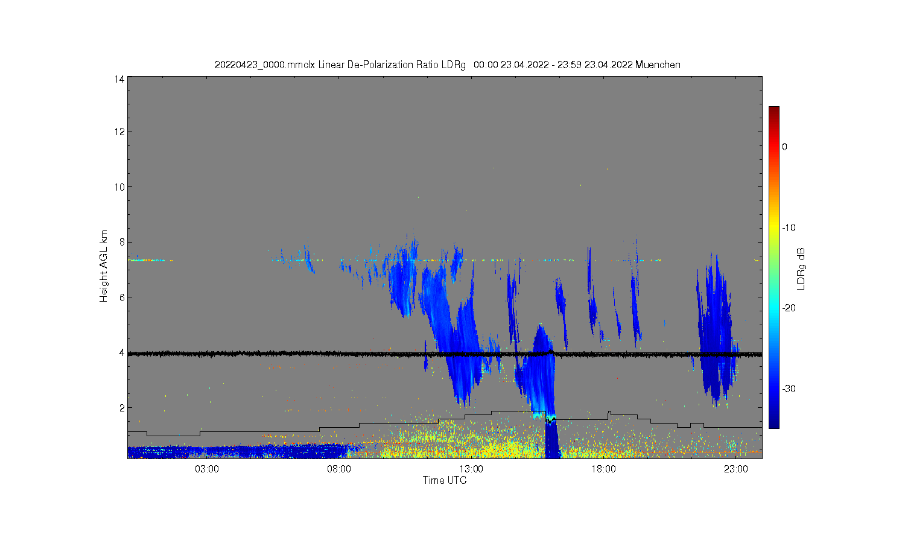Click the colorbar value -20
The width and height of the screenshot is (905, 543).
(789, 308)
